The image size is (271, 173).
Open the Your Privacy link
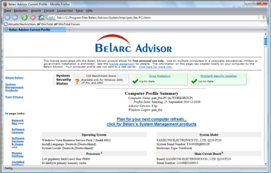pos(14,97)
